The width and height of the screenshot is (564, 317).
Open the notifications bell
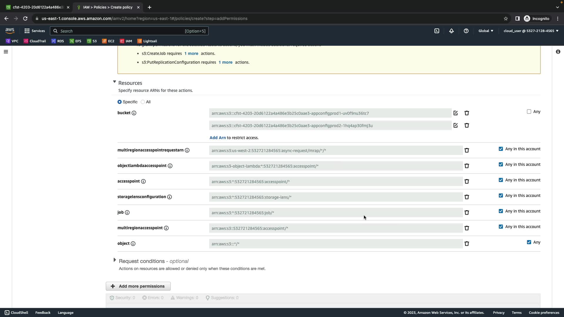coord(451,31)
